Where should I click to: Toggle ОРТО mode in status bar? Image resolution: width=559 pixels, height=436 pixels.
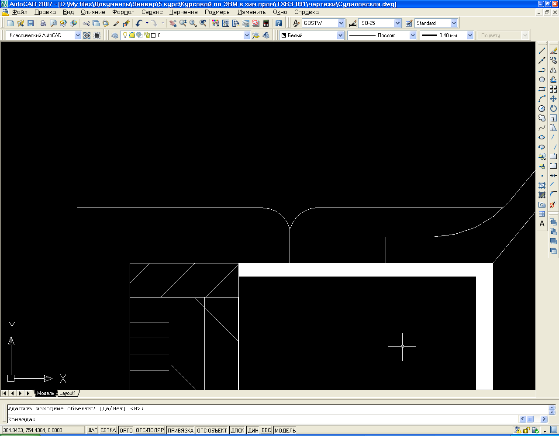click(126, 430)
